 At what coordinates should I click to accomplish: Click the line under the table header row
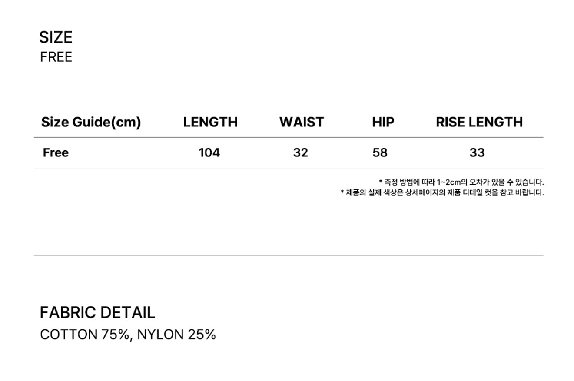pyautogui.click(x=289, y=137)
